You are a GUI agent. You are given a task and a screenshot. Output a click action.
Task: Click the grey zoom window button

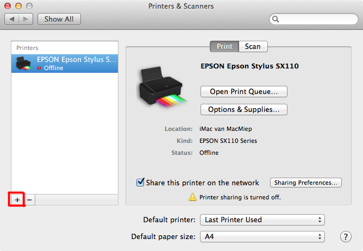[29, 6]
